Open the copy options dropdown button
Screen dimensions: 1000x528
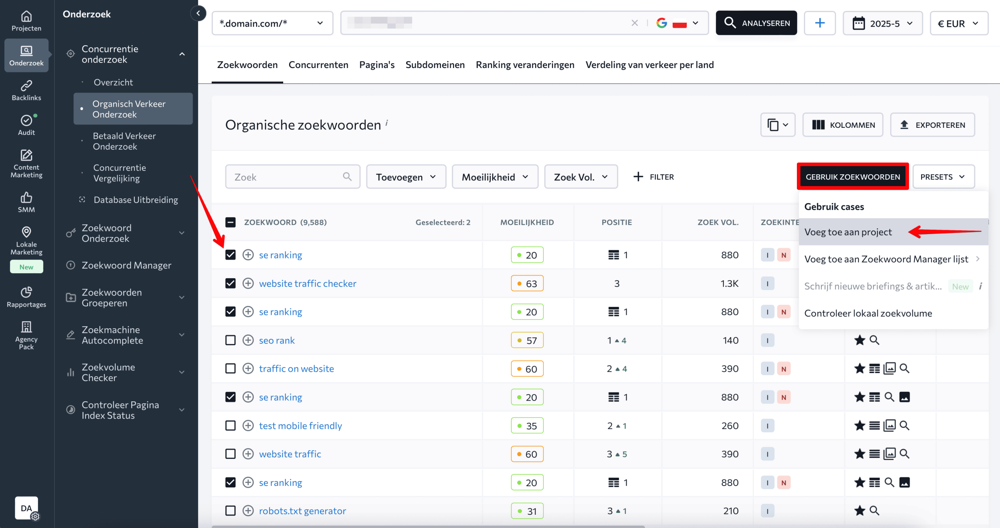tap(778, 125)
